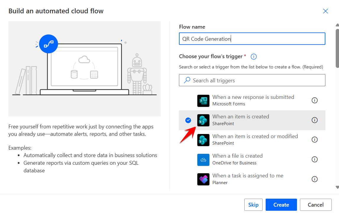Click the OneDrive for Business icon
The height and width of the screenshot is (214, 339).
click(x=203, y=160)
